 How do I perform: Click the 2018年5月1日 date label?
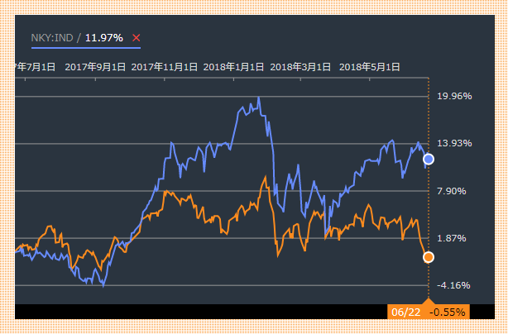(371, 66)
